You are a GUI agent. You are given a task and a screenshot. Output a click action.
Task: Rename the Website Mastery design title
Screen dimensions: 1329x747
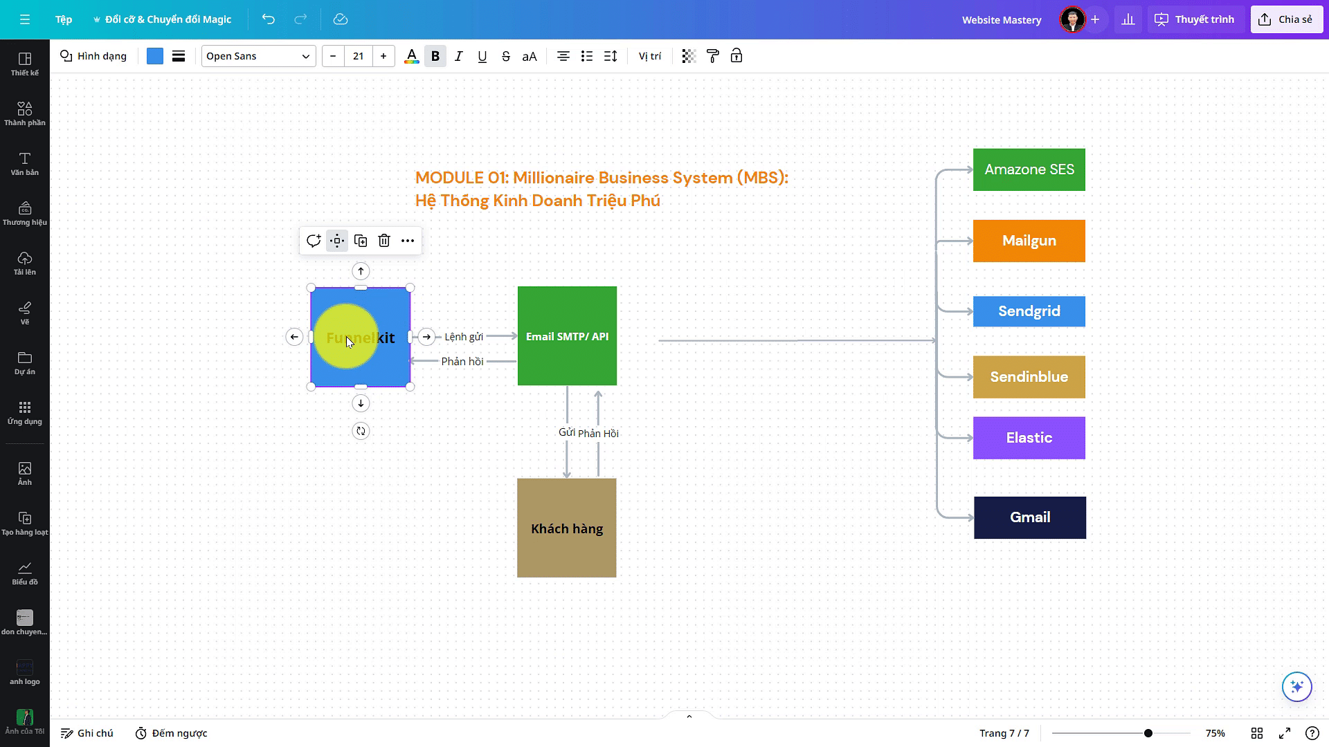(x=1002, y=19)
